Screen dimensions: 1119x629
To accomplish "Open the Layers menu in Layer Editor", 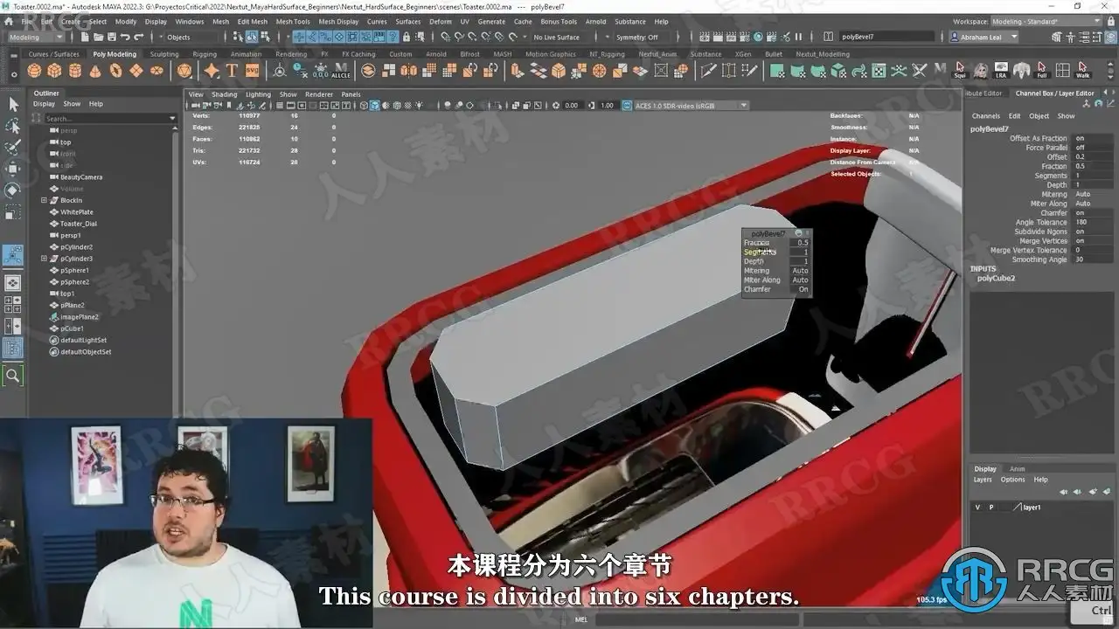I will (983, 480).
